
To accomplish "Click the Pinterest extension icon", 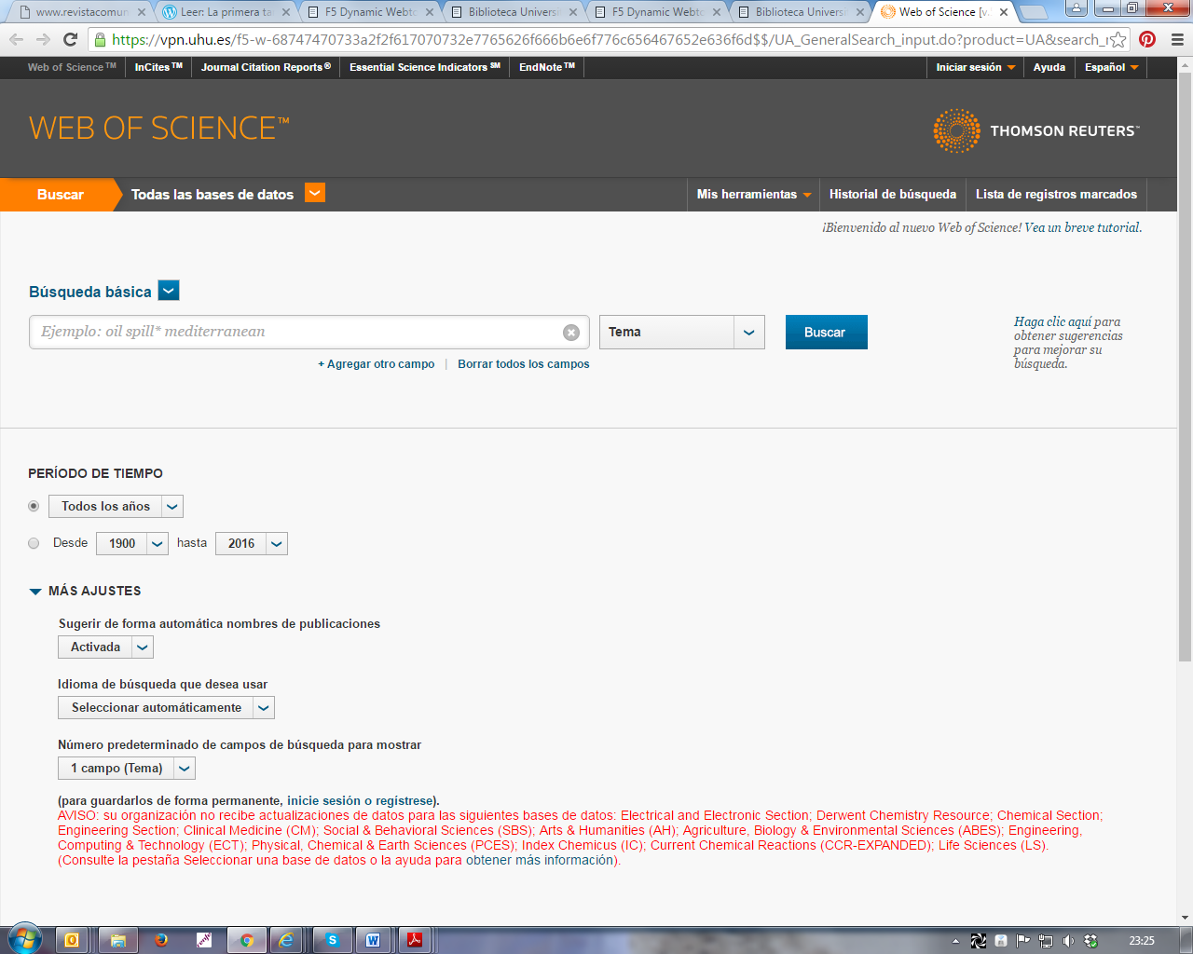I will pos(1147,39).
